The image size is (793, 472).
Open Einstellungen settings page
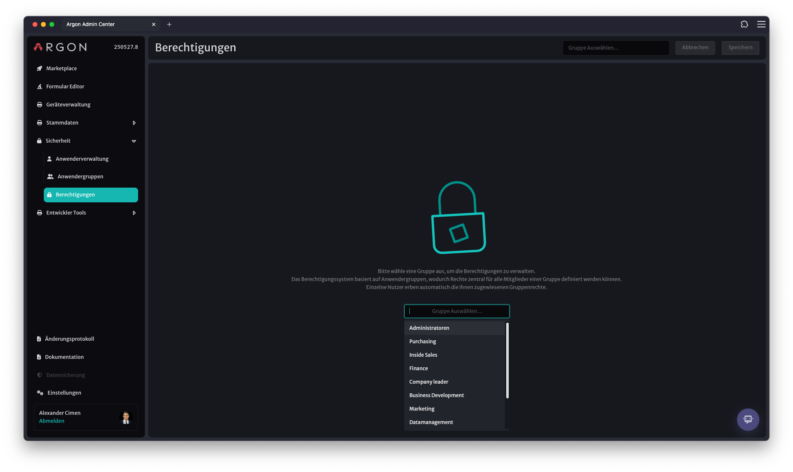(85, 393)
